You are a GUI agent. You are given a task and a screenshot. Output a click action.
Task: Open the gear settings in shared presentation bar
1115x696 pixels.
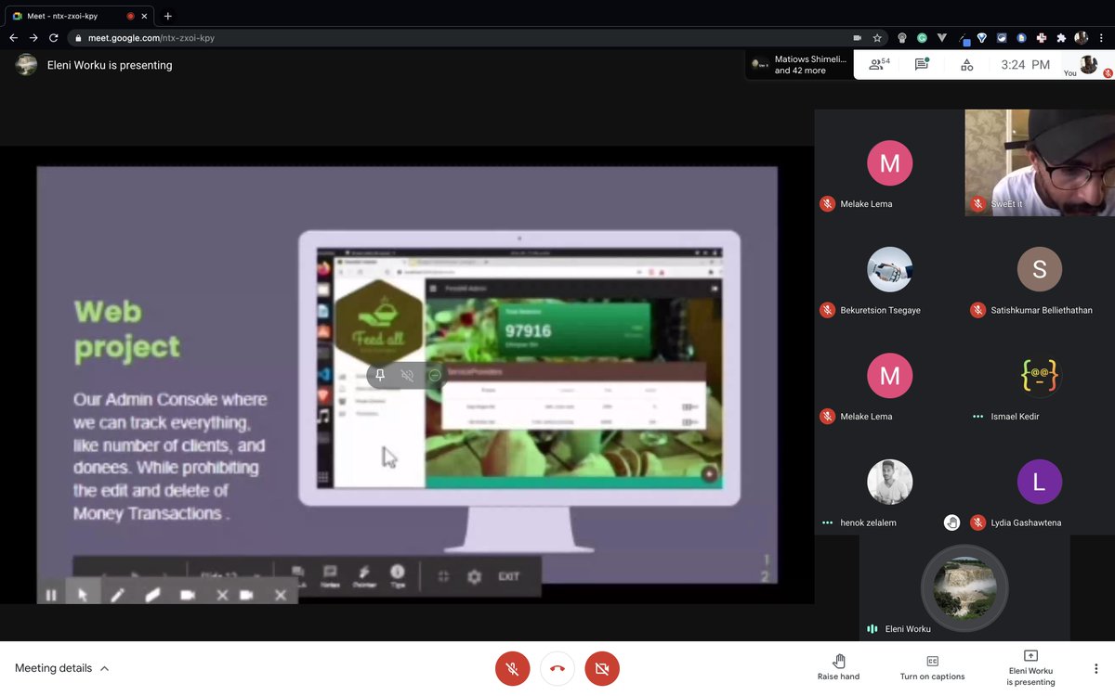coord(474,576)
